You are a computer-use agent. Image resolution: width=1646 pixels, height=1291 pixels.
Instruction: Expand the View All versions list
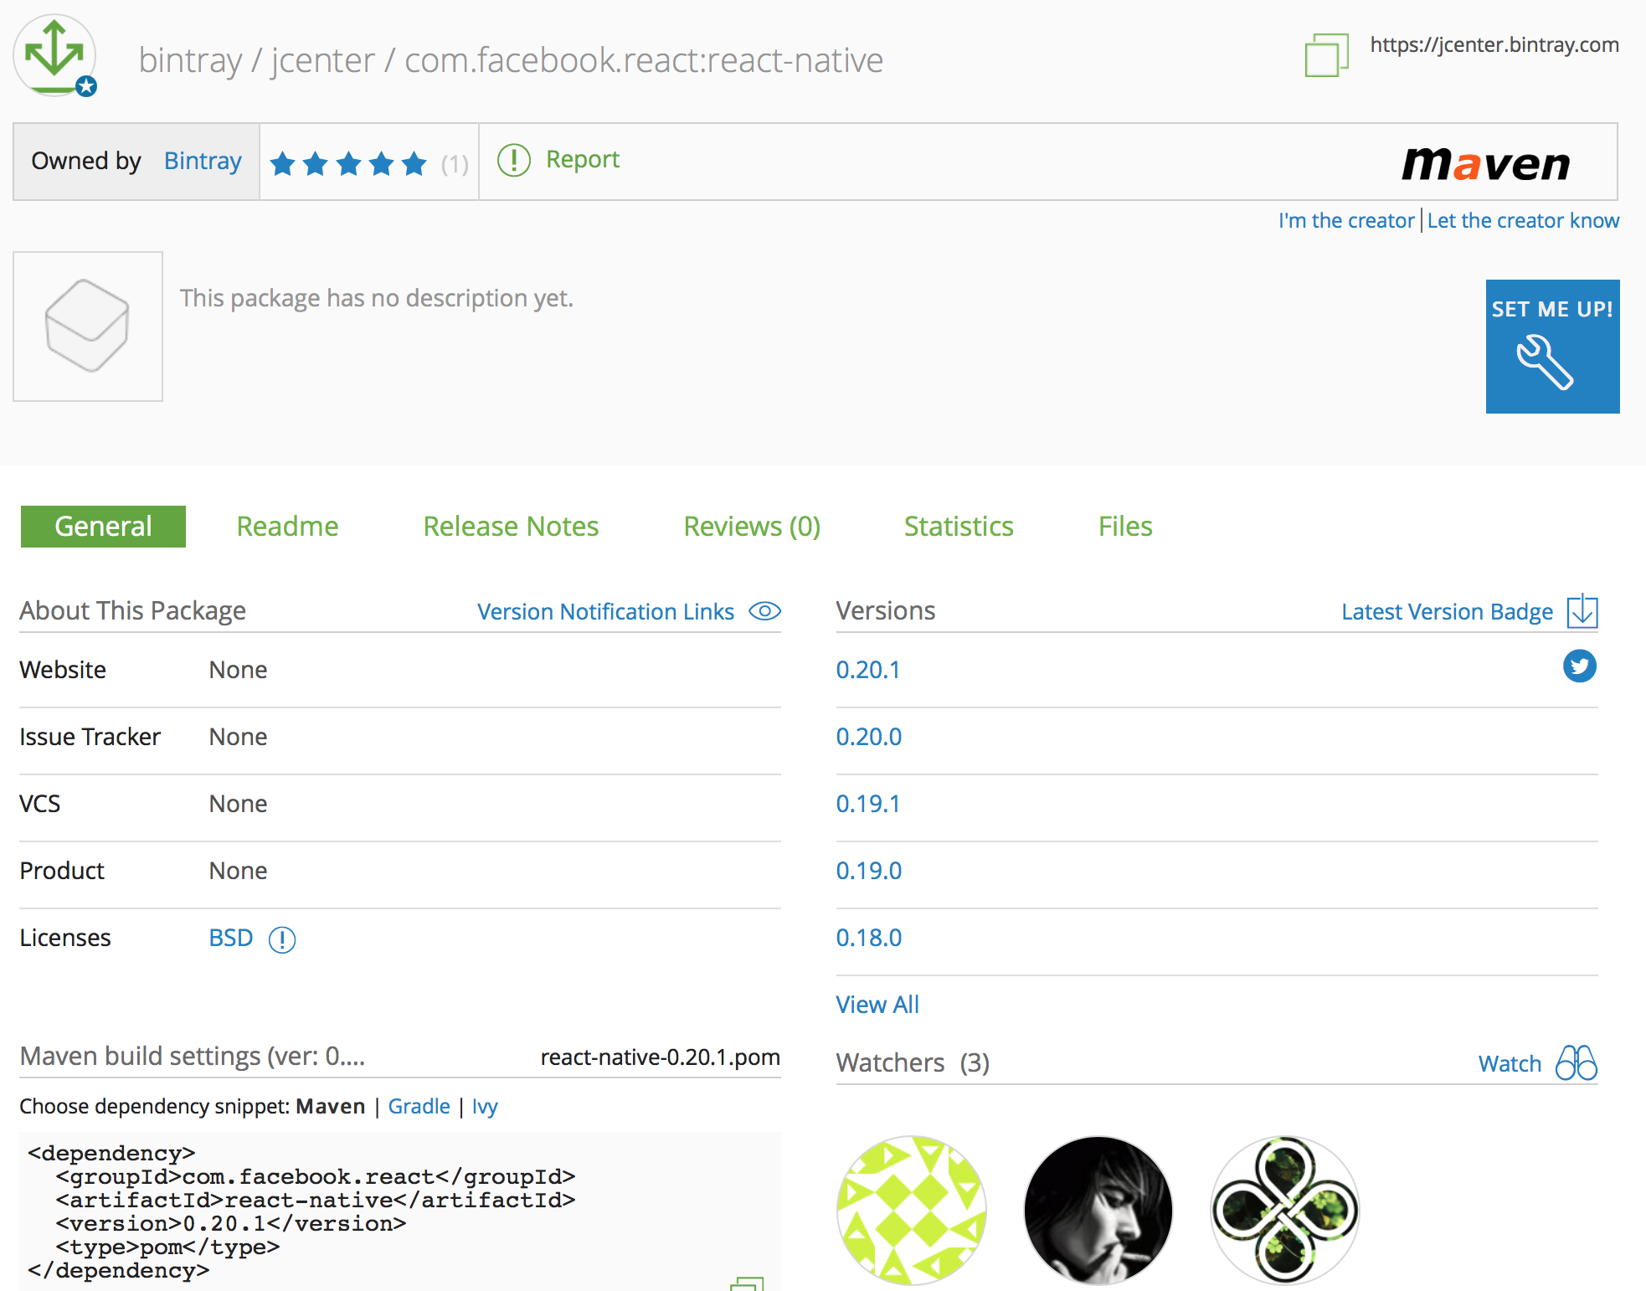click(x=877, y=1004)
